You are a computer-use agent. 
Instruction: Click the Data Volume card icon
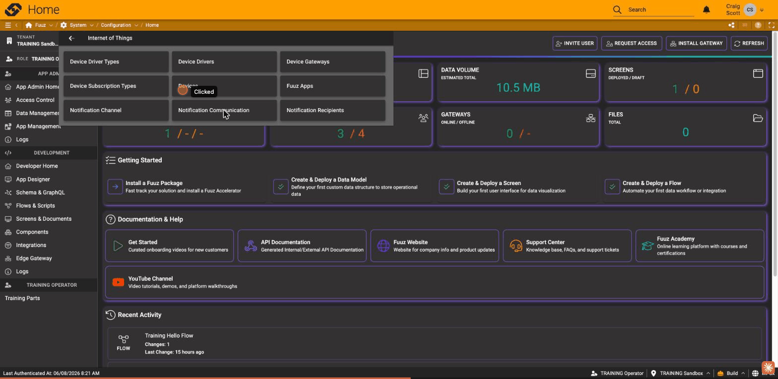pyautogui.click(x=590, y=73)
